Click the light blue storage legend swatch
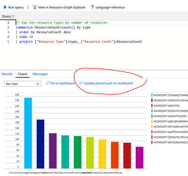The height and width of the screenshot is (176, 188). click(152, 95)
